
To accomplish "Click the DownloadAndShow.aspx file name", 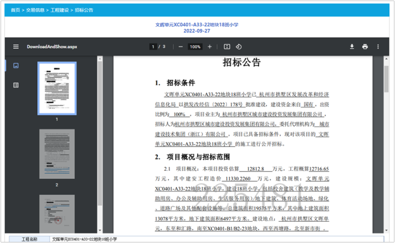I will pyautogui.click(x=52, y=47).
